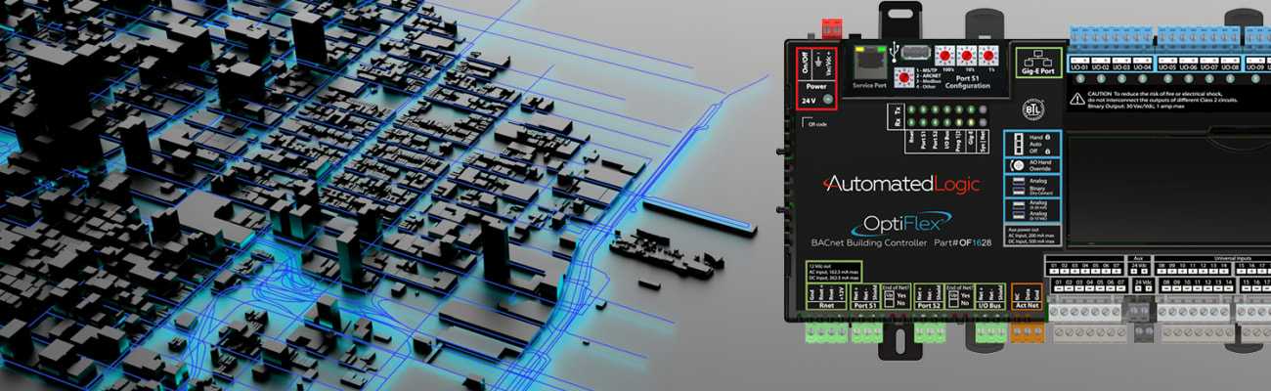Select the 100's rotary address dial
Screen dimensions: 1271x391
944,56
